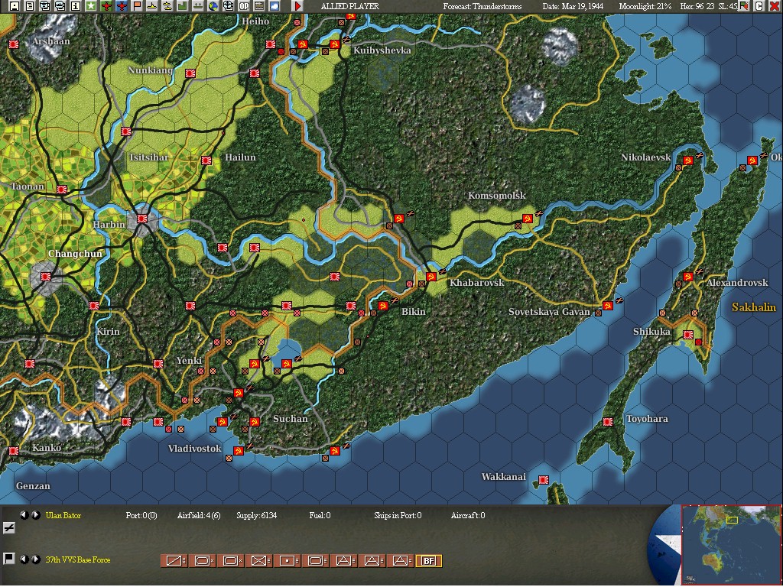
Task: Click the Nunkiang Japanese base flag
Action: click(190, 73)
